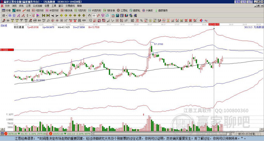Image resolution: width=264 pixels, height=141 pixels.
Task: Open the 板块 sectors view
Action: [16, 10]
